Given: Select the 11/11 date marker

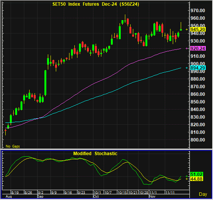Looking at the screenshot, I should 170,193.
